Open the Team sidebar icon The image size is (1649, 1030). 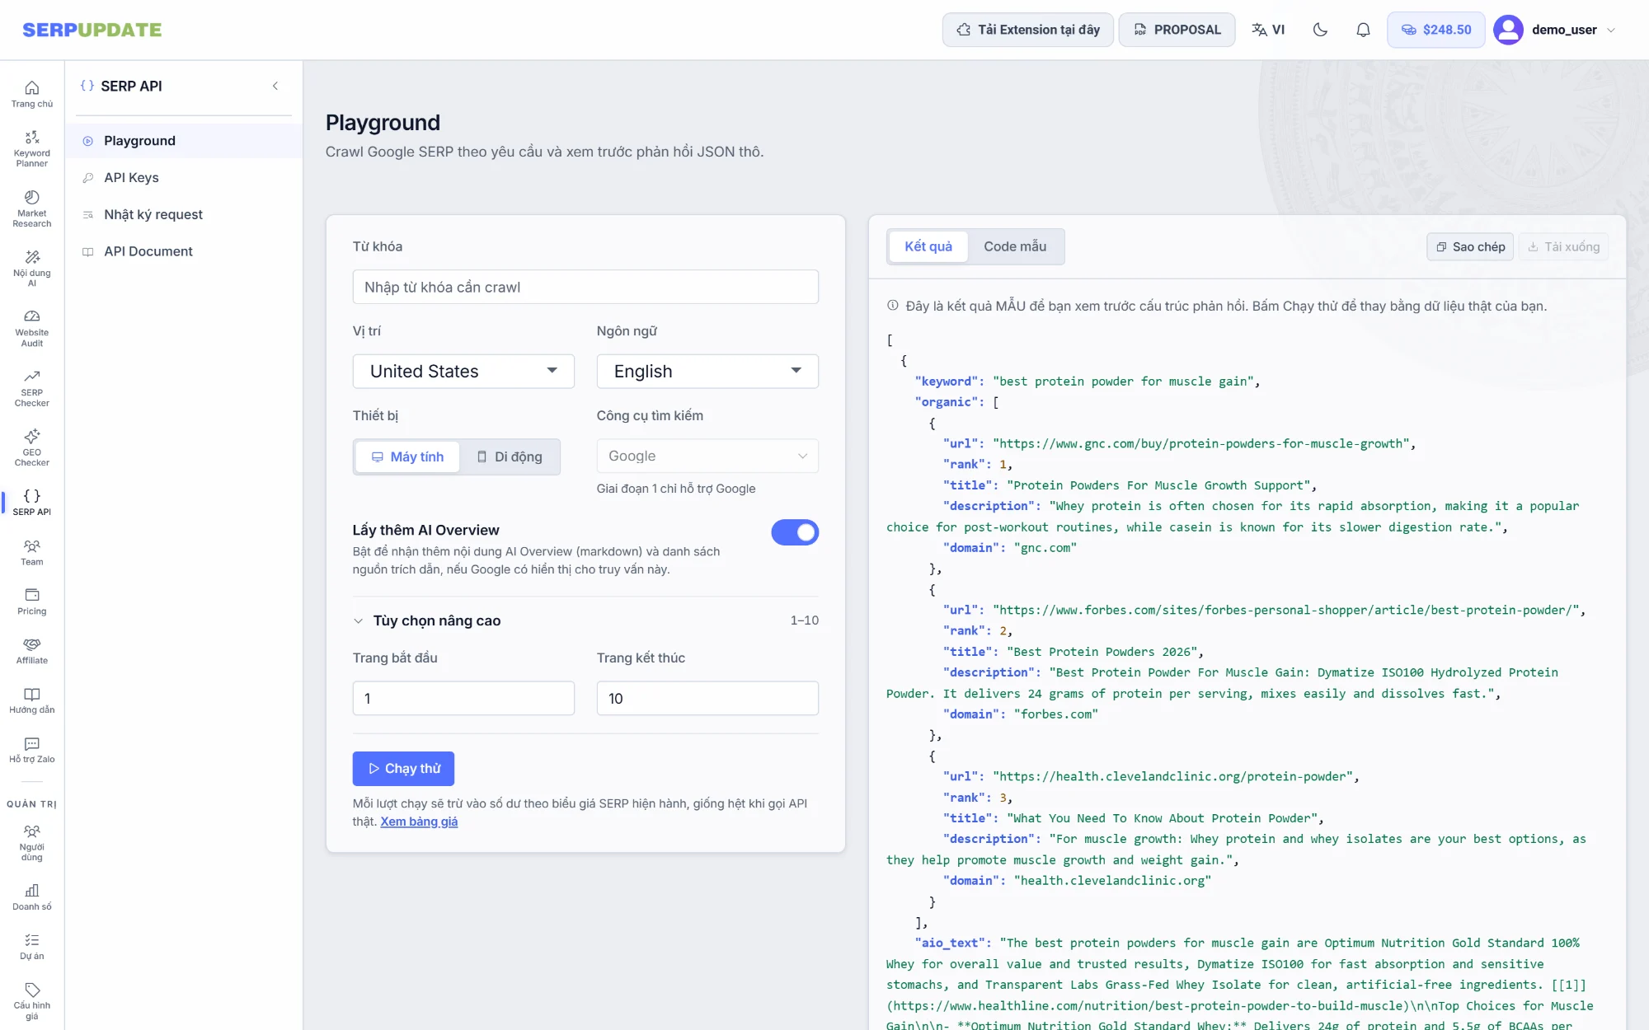pyautogui.click(x=32, y=552)
